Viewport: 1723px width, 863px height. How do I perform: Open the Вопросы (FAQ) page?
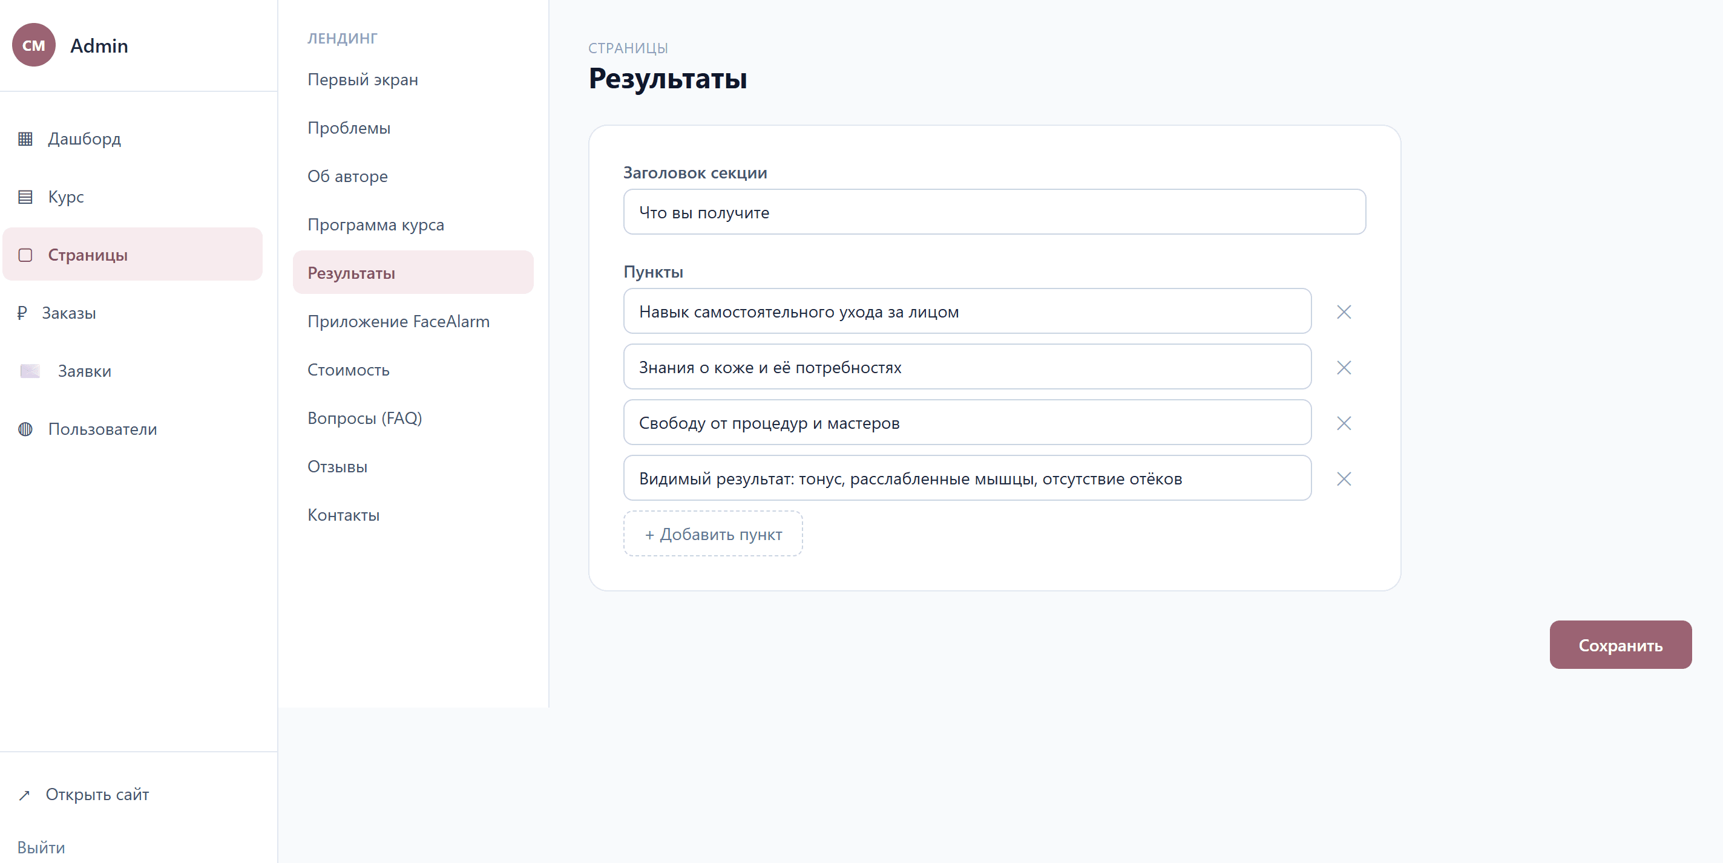pyautogui.click(x=413, y=418)
